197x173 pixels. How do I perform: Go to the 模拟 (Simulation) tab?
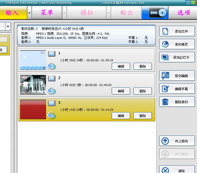(x=86, y=13)
